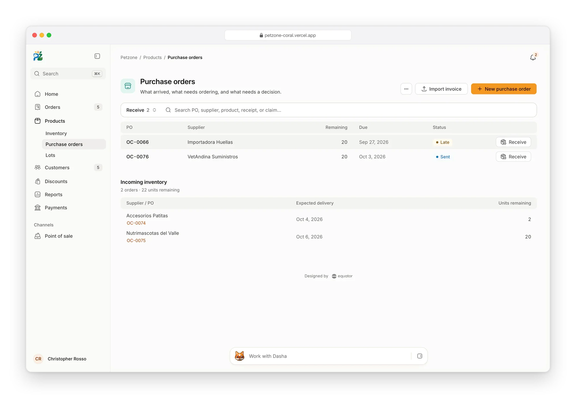
Task: Open the notifications bell
Action: 533,57
